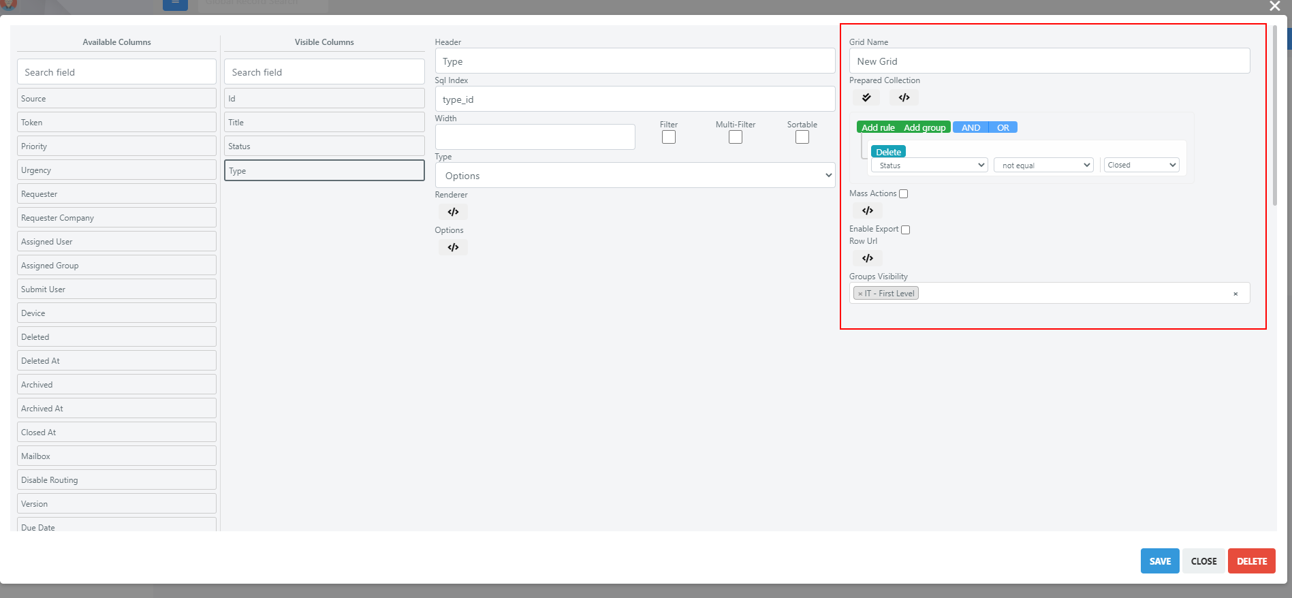Select the Source available column
Image resolution: width=1292 pixels, height=598 pixels.
[116, 98]
